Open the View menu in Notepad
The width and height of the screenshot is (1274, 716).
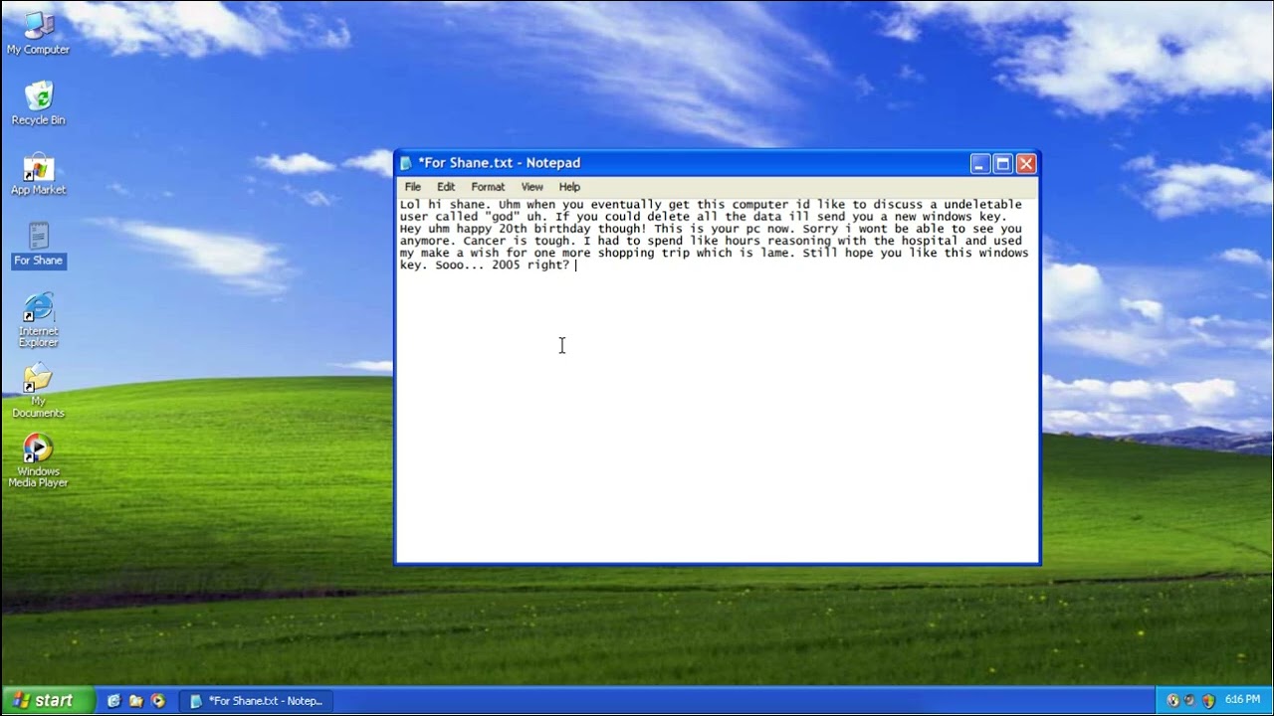click(x=532, y=187)
